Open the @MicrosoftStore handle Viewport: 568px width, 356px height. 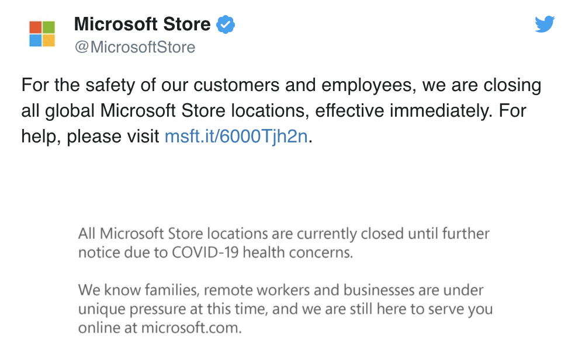coord(135,47)
